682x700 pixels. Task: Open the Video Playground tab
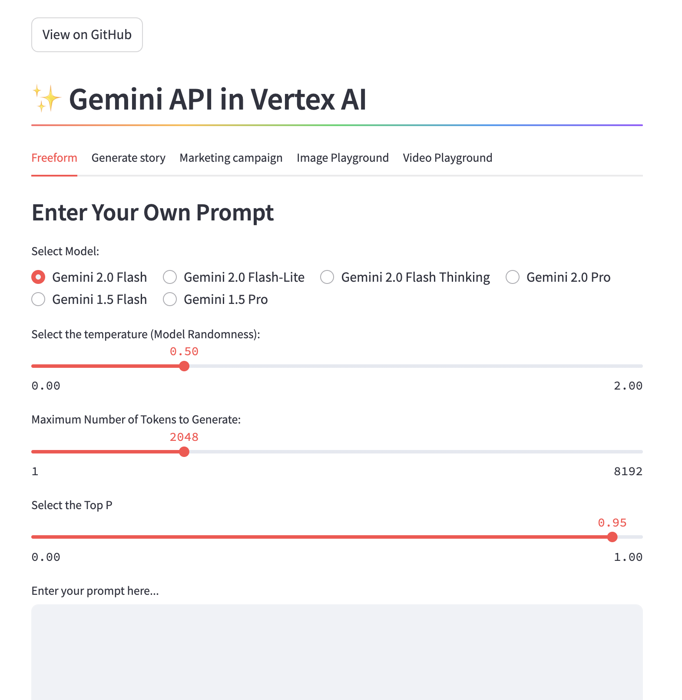(x=447, y=157)
